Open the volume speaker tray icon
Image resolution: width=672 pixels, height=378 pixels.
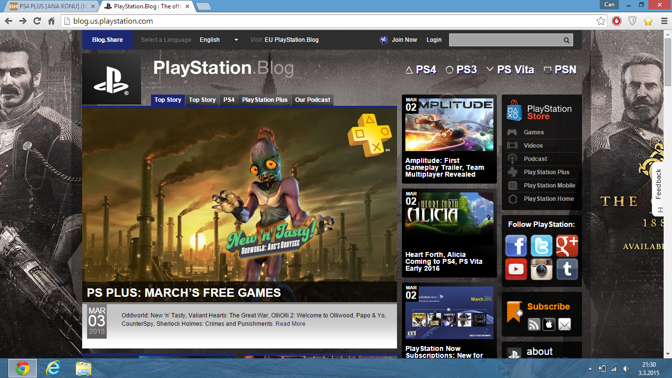[626, 369]
